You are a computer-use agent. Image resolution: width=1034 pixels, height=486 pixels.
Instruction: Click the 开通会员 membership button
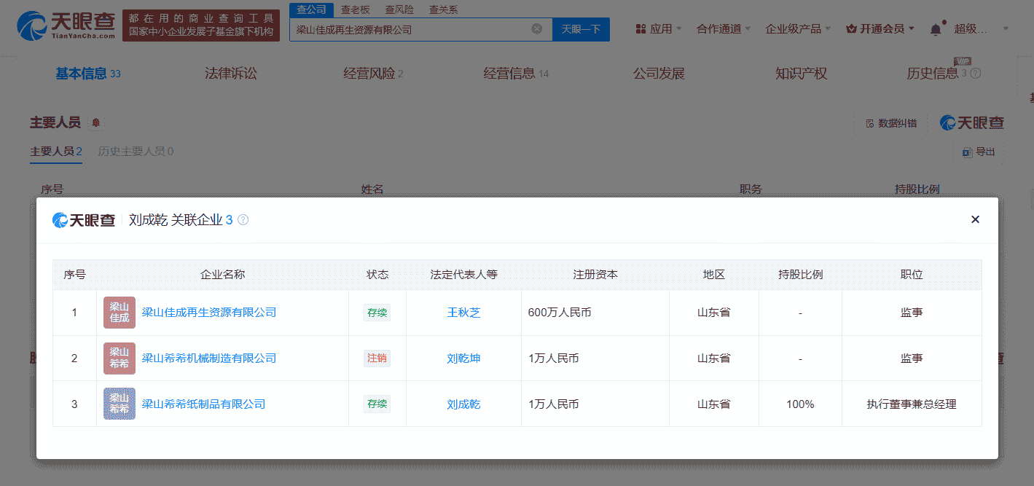click(x=880, y=29)
